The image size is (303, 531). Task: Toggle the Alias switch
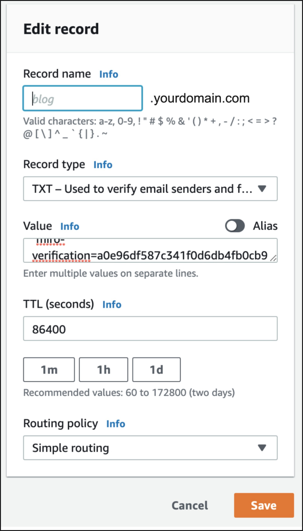(235, 226)
